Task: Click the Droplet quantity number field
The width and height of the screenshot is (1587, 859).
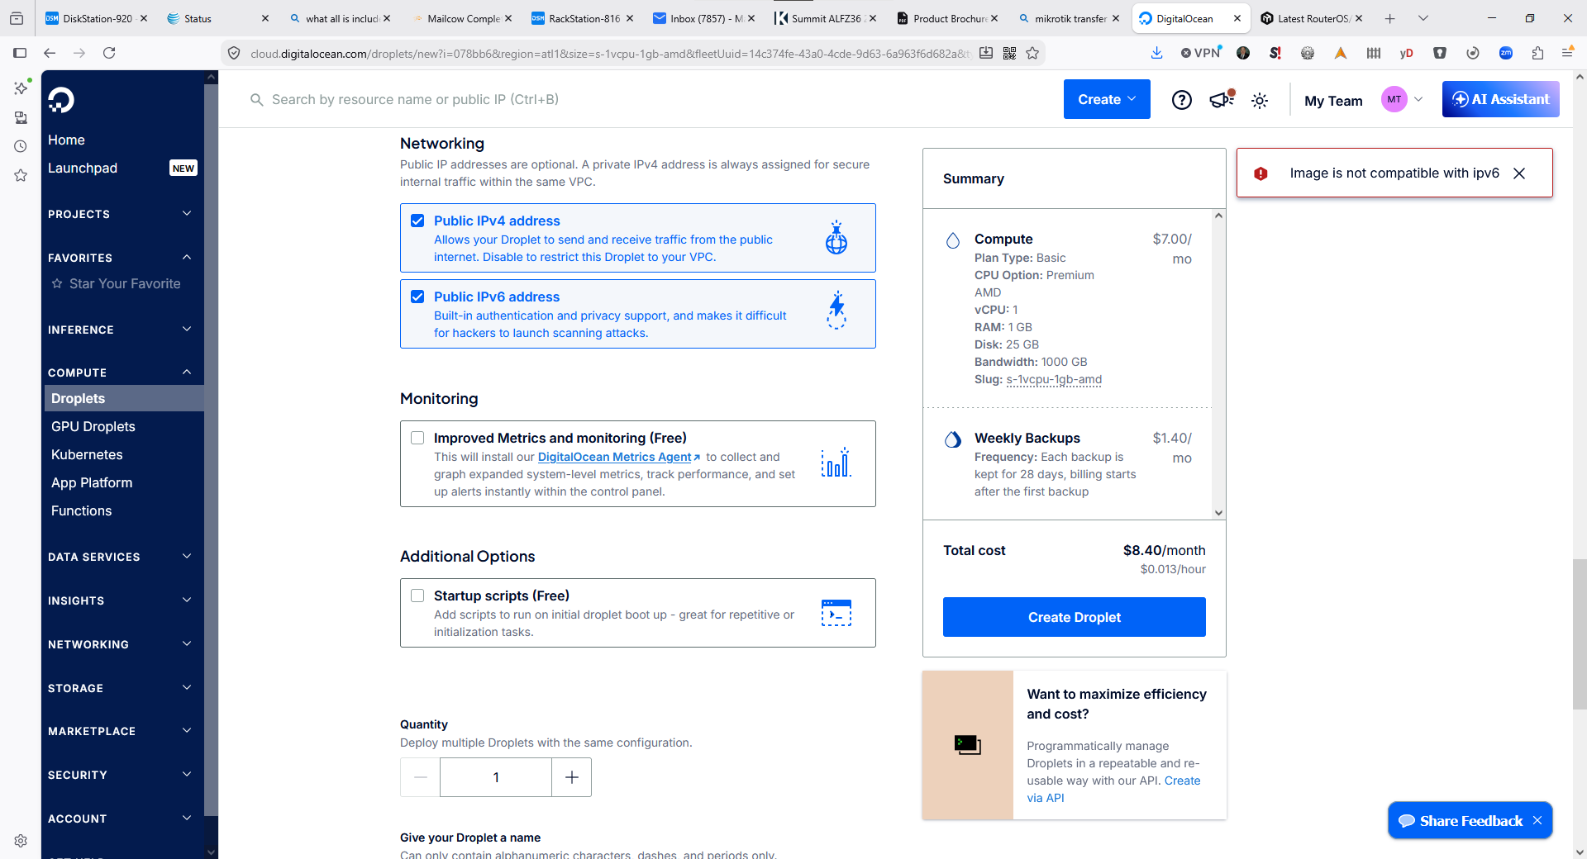Action: click(496, 777)
